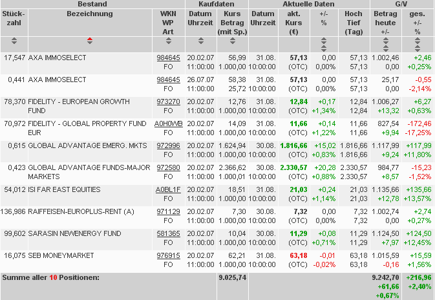This screenshot has height=300, width=435.
Task: Open WKN 972580 link for Global Advantage Major Markets
Action: coord(168,167)
